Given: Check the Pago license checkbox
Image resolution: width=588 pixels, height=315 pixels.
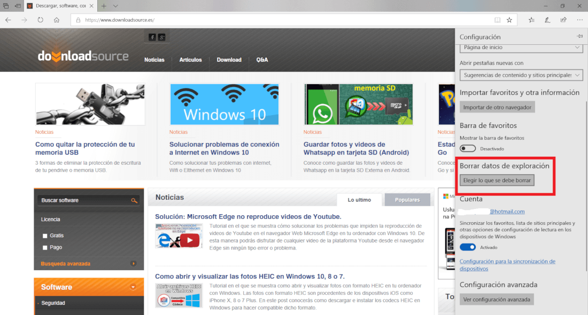Looking at the screenshot, I should [45, 248].
